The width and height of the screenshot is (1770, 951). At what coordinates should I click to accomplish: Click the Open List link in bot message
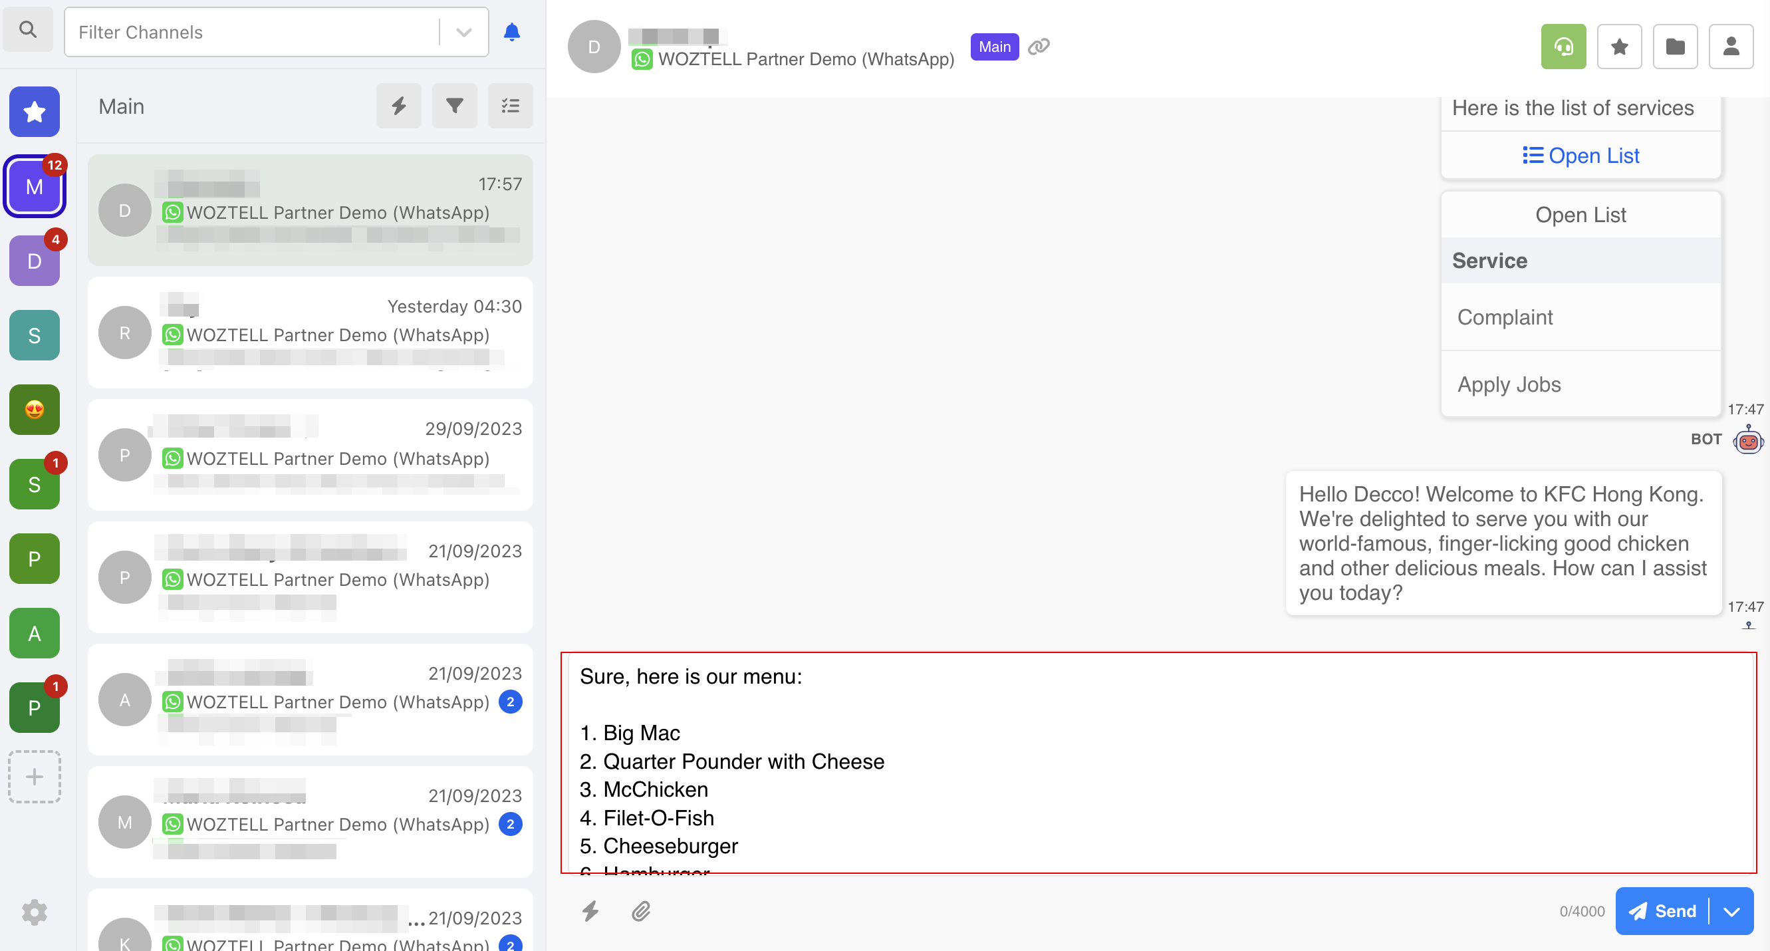(1580, 156)
